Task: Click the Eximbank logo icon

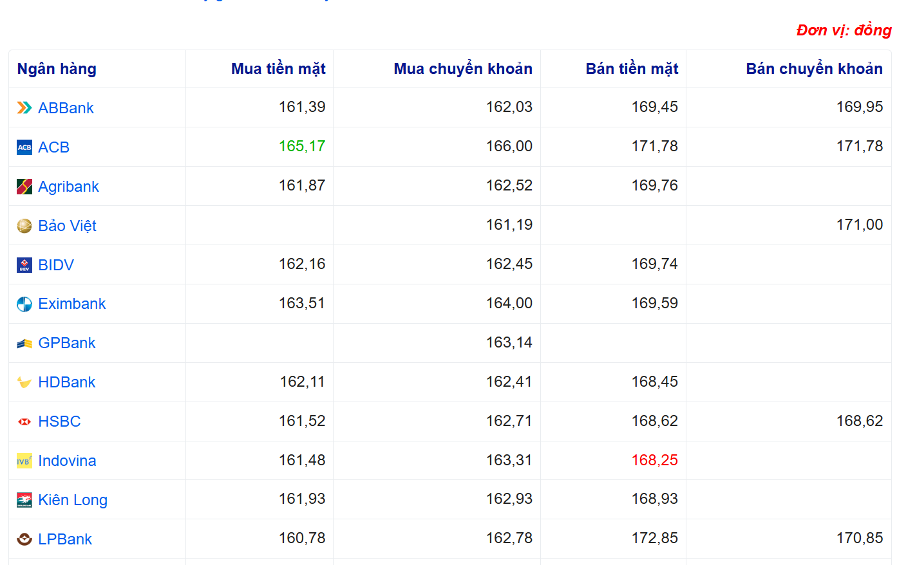Action: [x=24, y=304]
